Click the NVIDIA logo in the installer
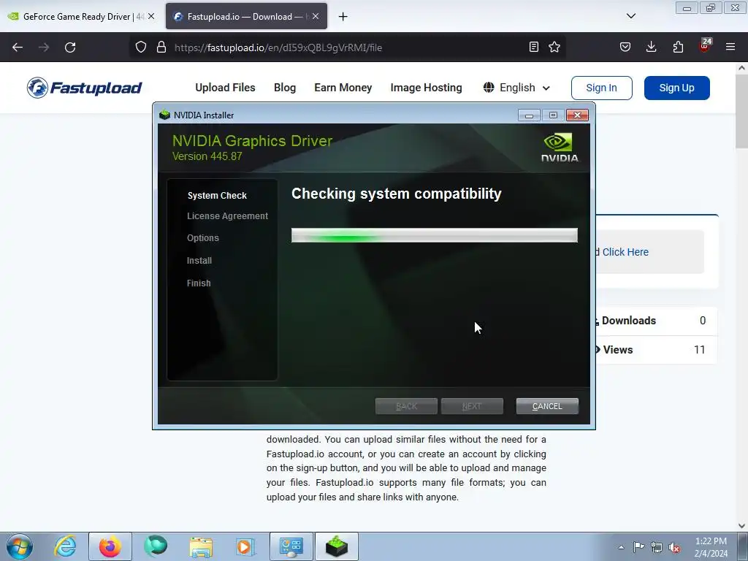748x561 pixels. [x=559, y=148]
